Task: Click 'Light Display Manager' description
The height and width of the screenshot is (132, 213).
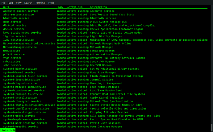Action: pyautogui.click(x=106, y=36)
